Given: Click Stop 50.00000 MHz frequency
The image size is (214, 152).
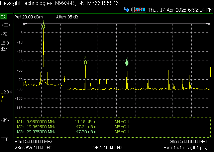Looking at the screenshot, I should (x=189, y=142).
